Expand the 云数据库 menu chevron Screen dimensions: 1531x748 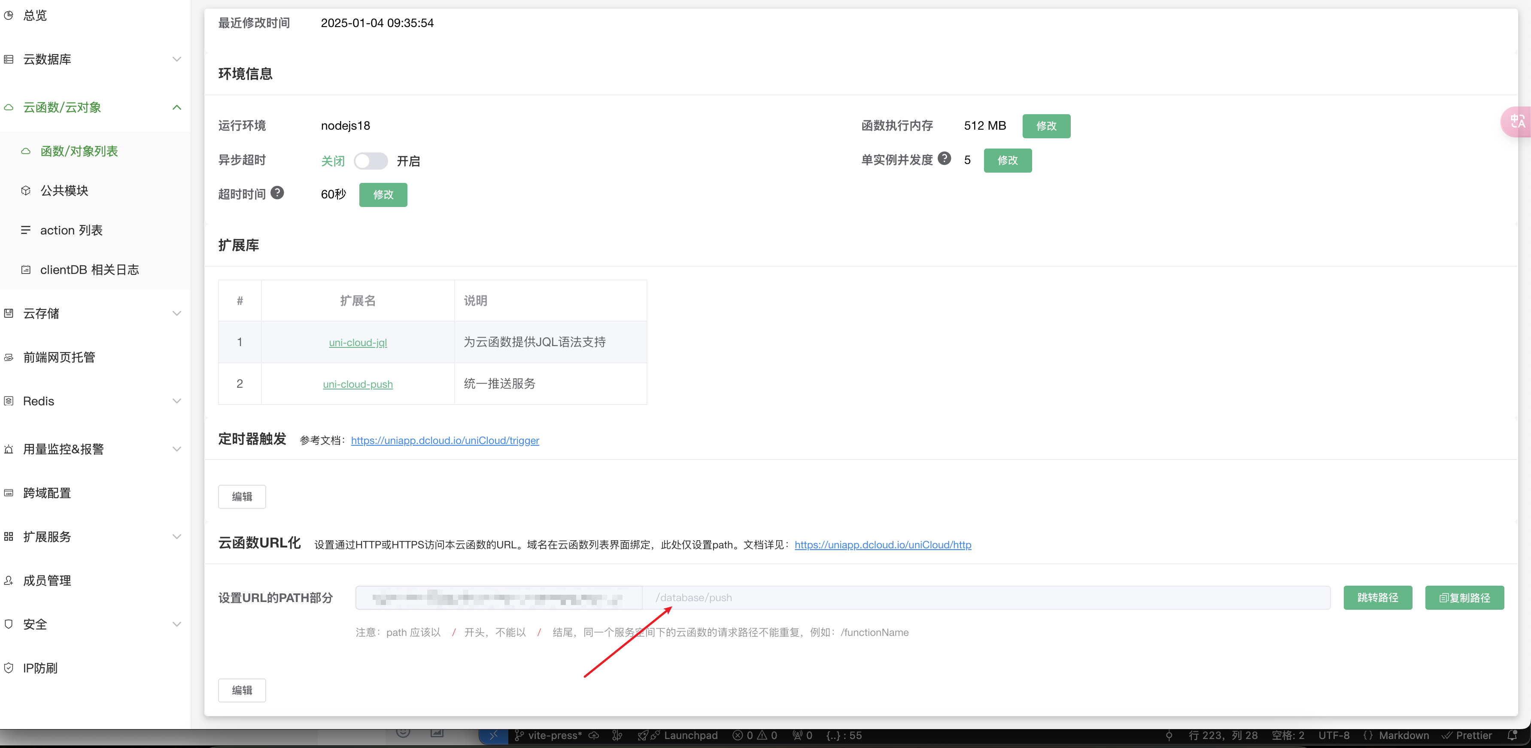click(x=176, y=59)
